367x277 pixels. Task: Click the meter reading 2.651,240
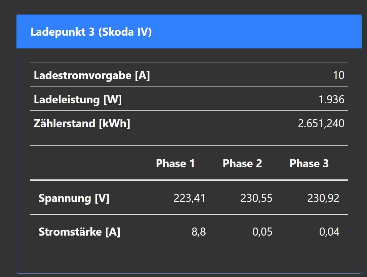pyautogui.click(x=321, y=124)
